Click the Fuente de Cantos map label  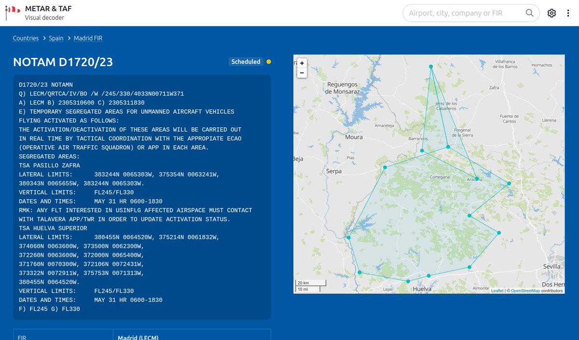coord(509,119)
